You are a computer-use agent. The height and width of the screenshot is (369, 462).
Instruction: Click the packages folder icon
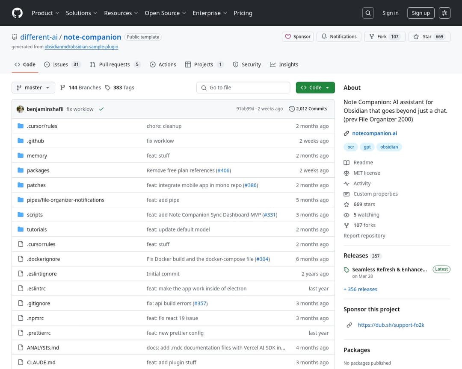[x=21, y=170]
